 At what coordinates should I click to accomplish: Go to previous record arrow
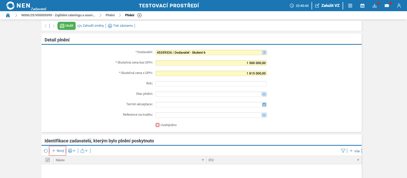pyautogui.click(x=46, y=26)
